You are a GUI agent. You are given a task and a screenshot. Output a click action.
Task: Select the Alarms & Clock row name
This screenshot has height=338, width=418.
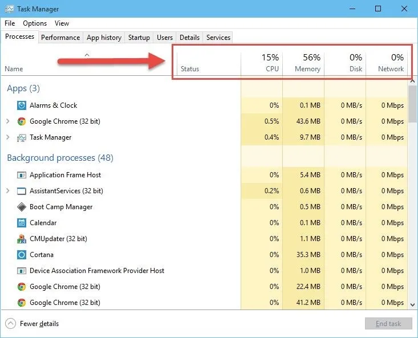(x=53, y=105)
